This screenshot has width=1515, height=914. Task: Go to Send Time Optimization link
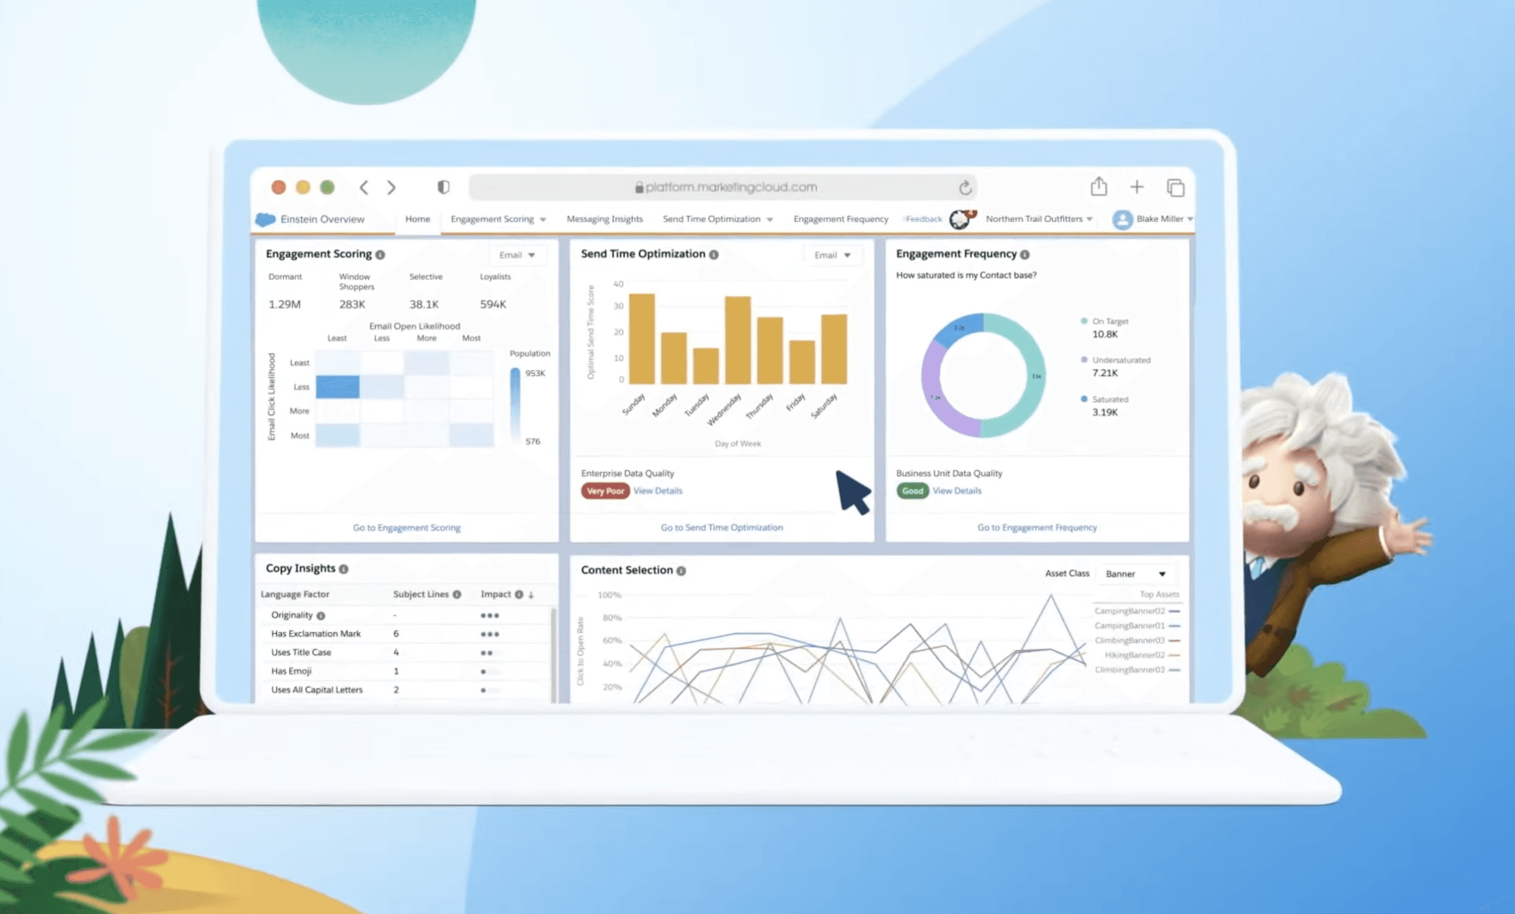point(721,527)
